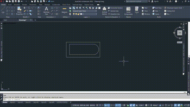The height and width of the screenshot is (107, 190).
Task: Click the layer 0 color swatch
Action: 81,14
